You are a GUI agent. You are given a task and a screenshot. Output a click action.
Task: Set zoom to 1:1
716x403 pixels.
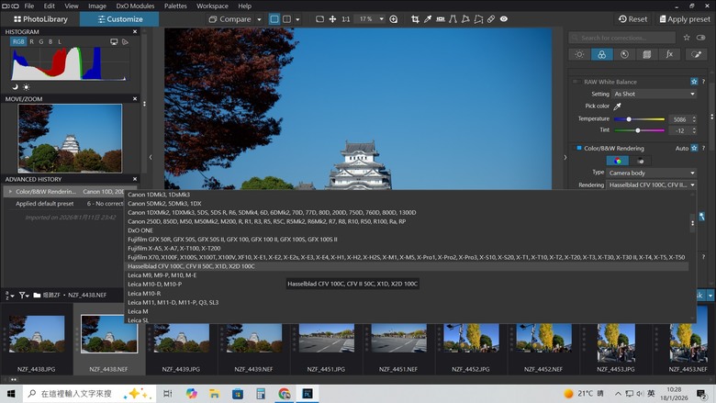[x=346, y=19]
